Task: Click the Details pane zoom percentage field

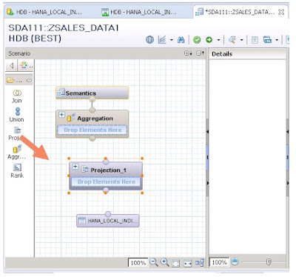Action: [219, 262]
